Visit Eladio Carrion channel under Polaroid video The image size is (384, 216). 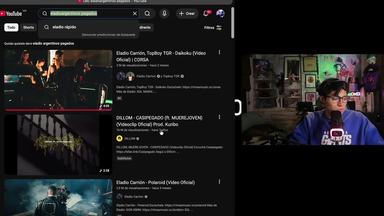134,197
